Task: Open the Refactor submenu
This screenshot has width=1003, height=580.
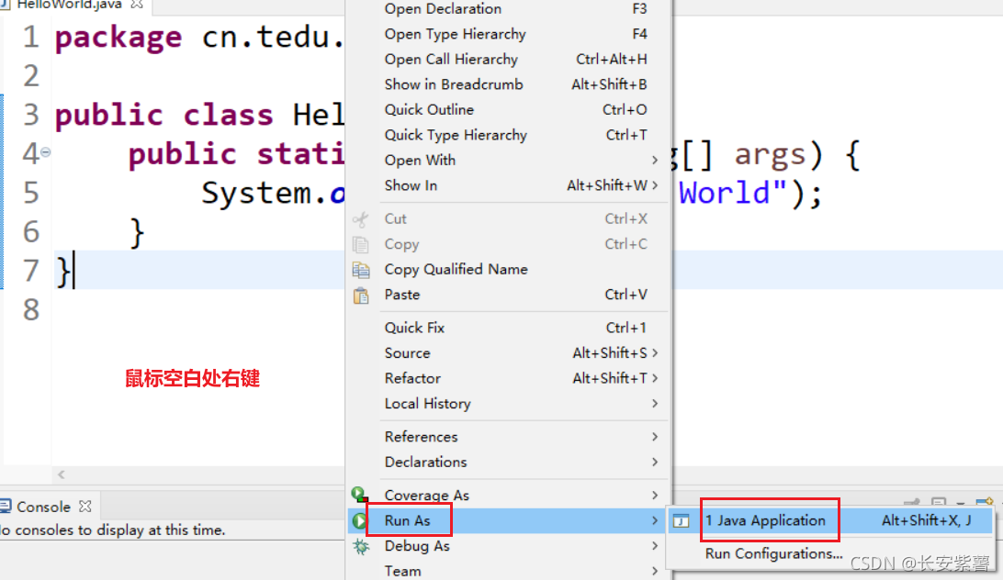Action: pos(509,379)
